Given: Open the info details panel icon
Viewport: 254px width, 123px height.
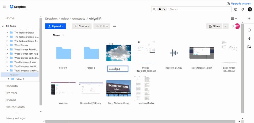Looking at the screenshot, I should coord(249,30).
